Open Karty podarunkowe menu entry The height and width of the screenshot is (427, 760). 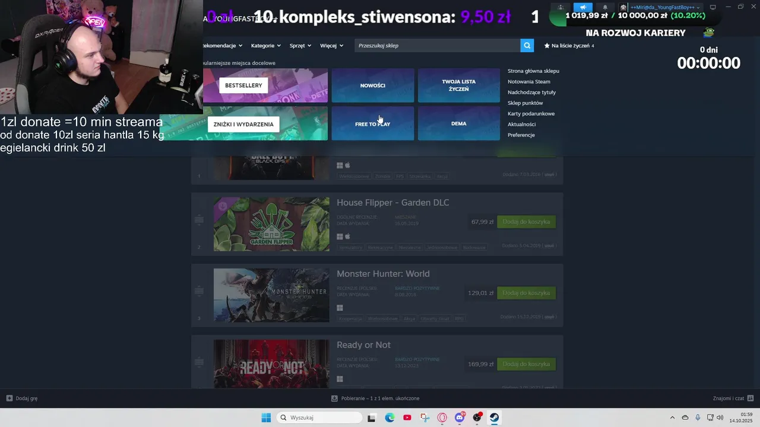click(x=531, y=114)
